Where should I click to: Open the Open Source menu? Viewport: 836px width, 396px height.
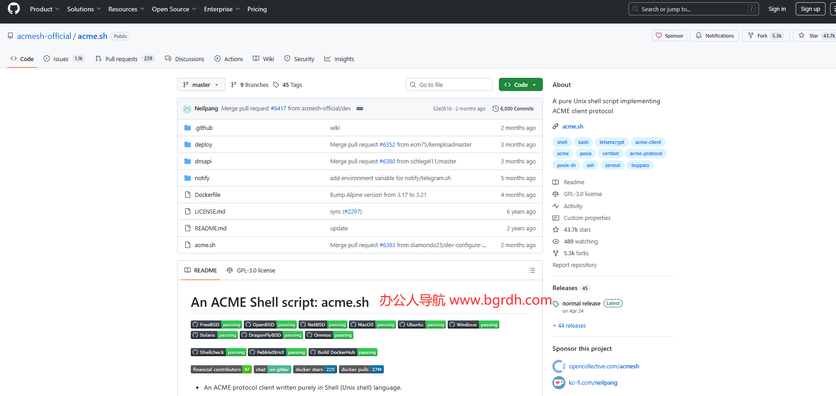pos(174,9)
